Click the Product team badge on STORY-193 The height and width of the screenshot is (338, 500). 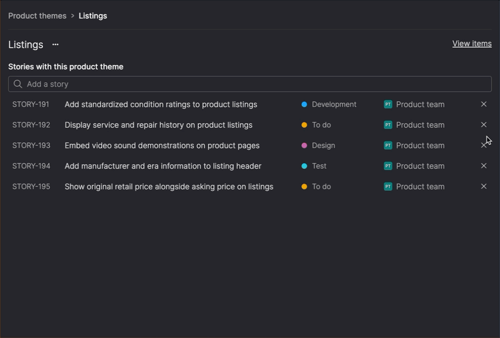pos(388,145)
